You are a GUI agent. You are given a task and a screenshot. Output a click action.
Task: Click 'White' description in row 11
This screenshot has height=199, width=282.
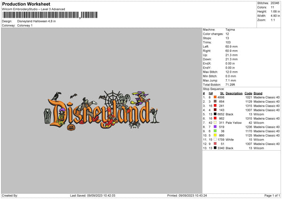[x=230, y=140]
